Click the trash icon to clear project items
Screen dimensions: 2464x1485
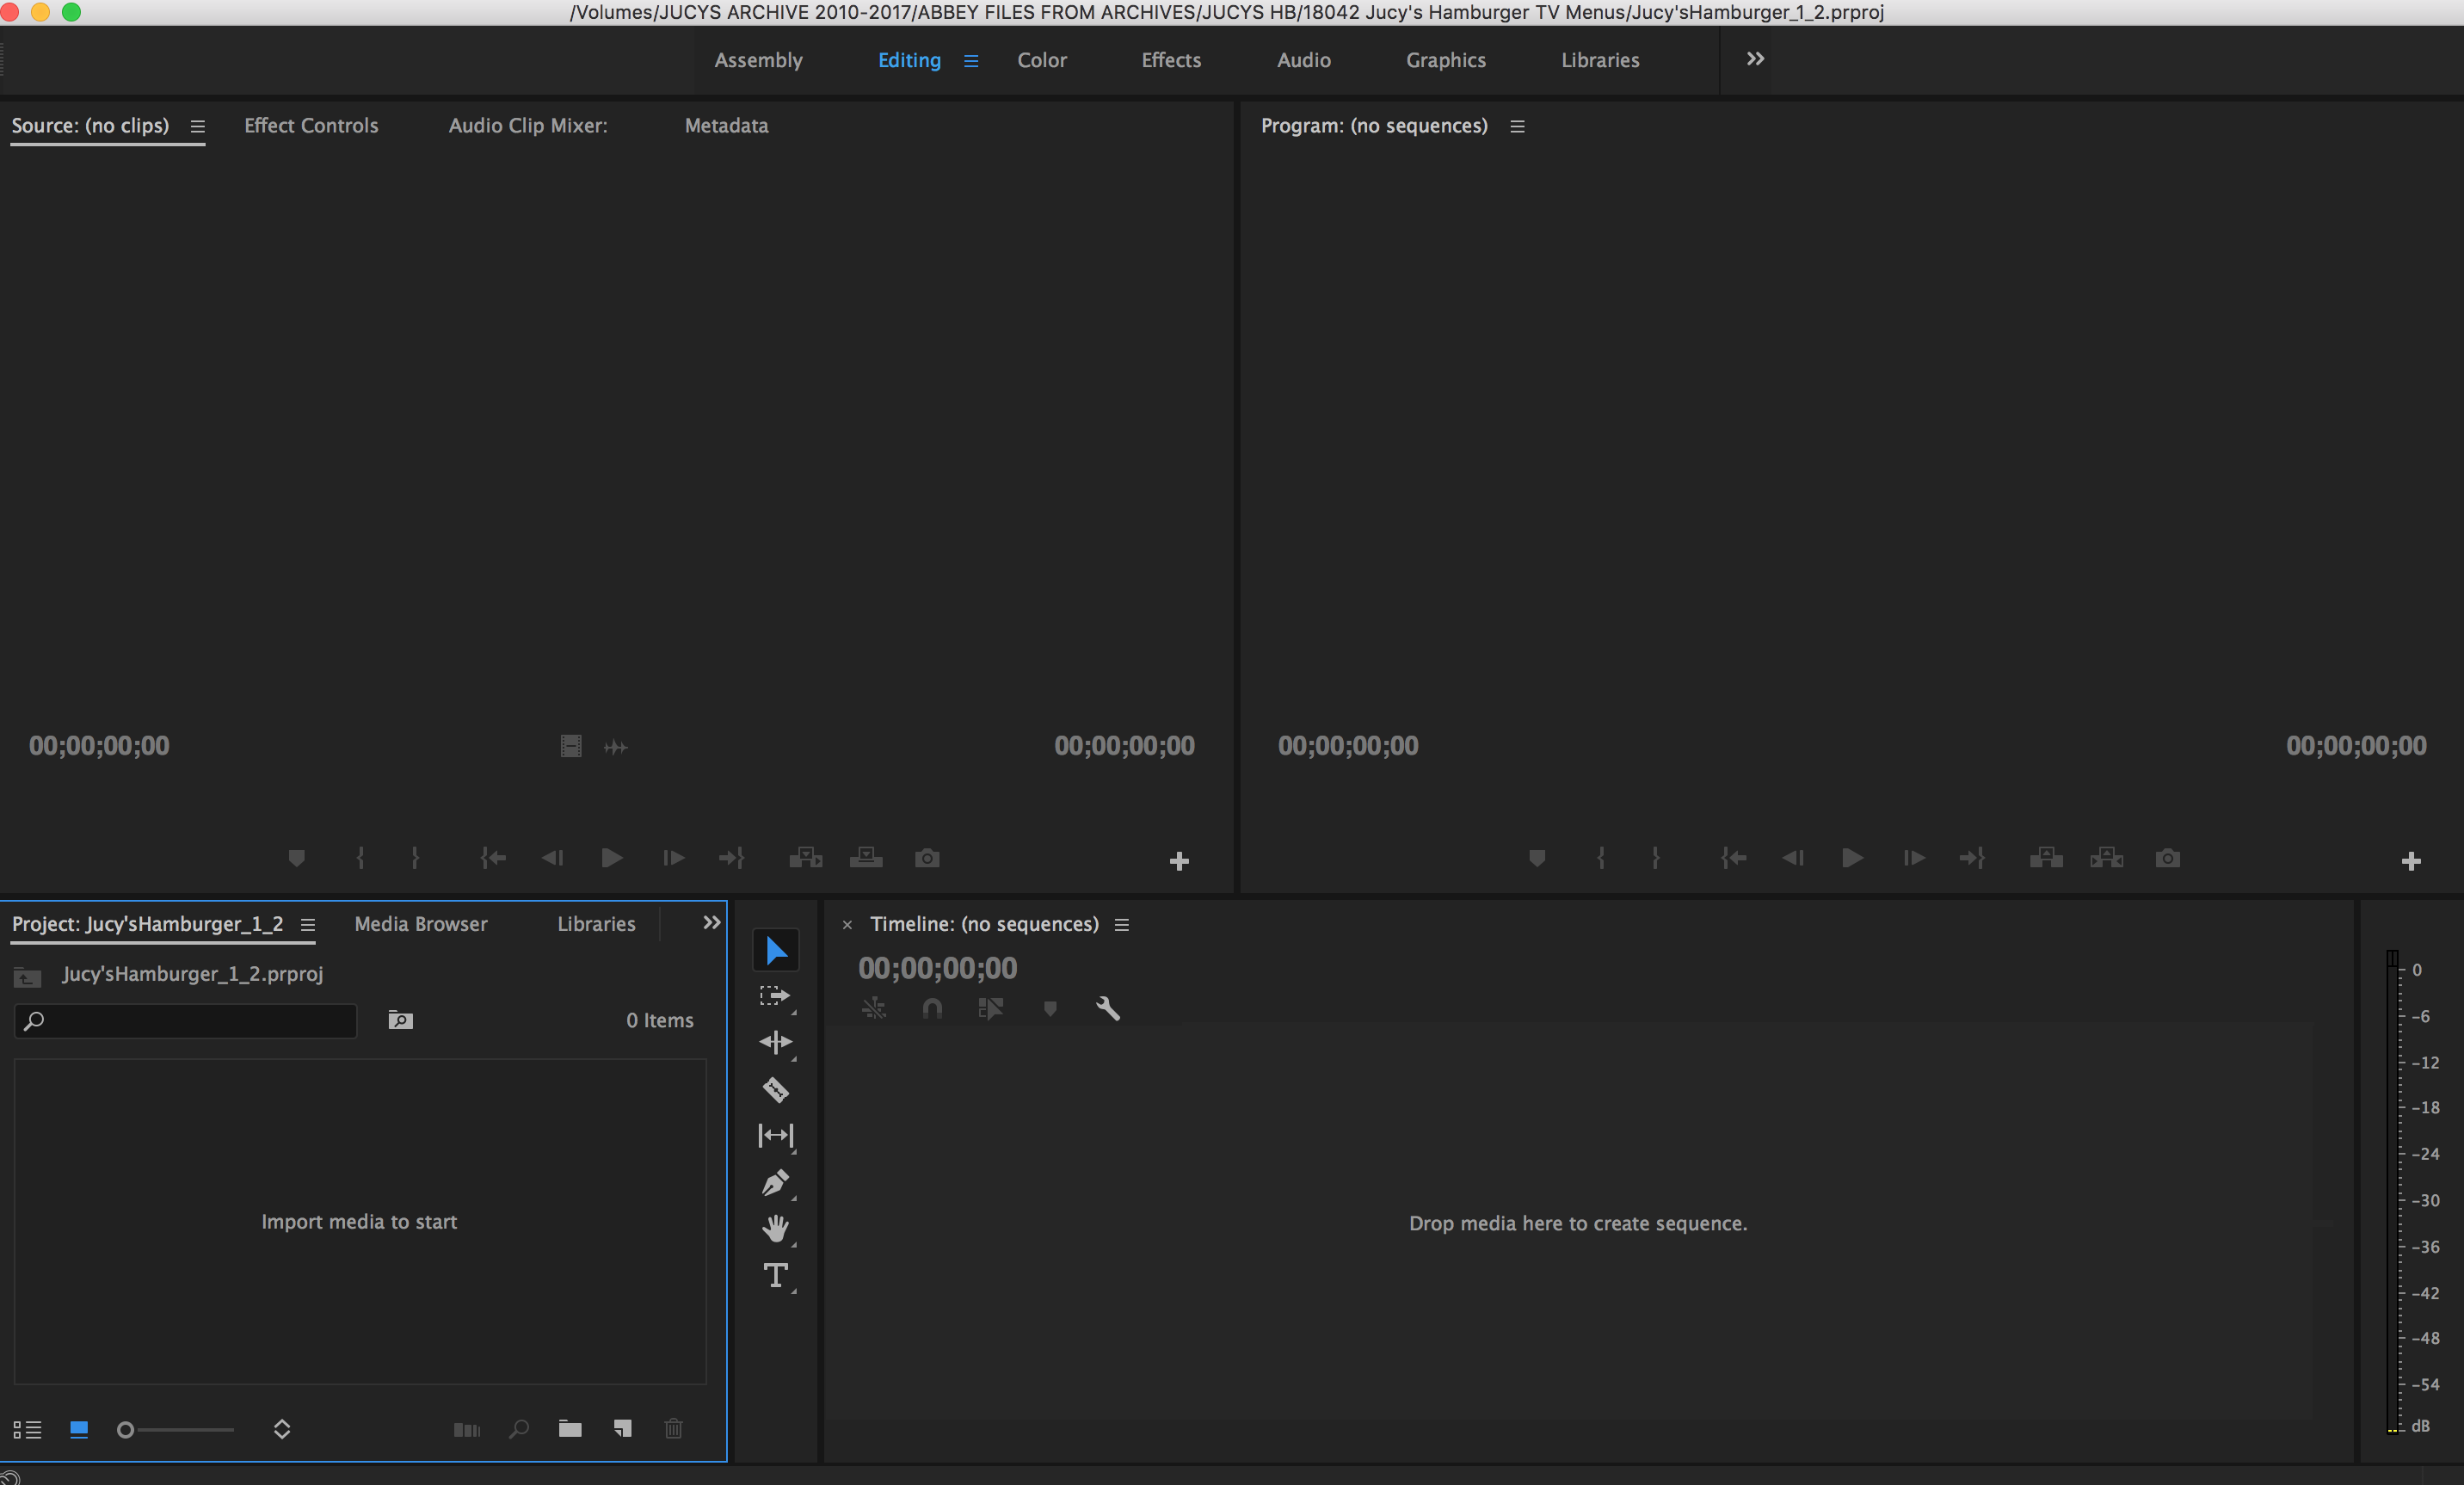coord(674,1429)
